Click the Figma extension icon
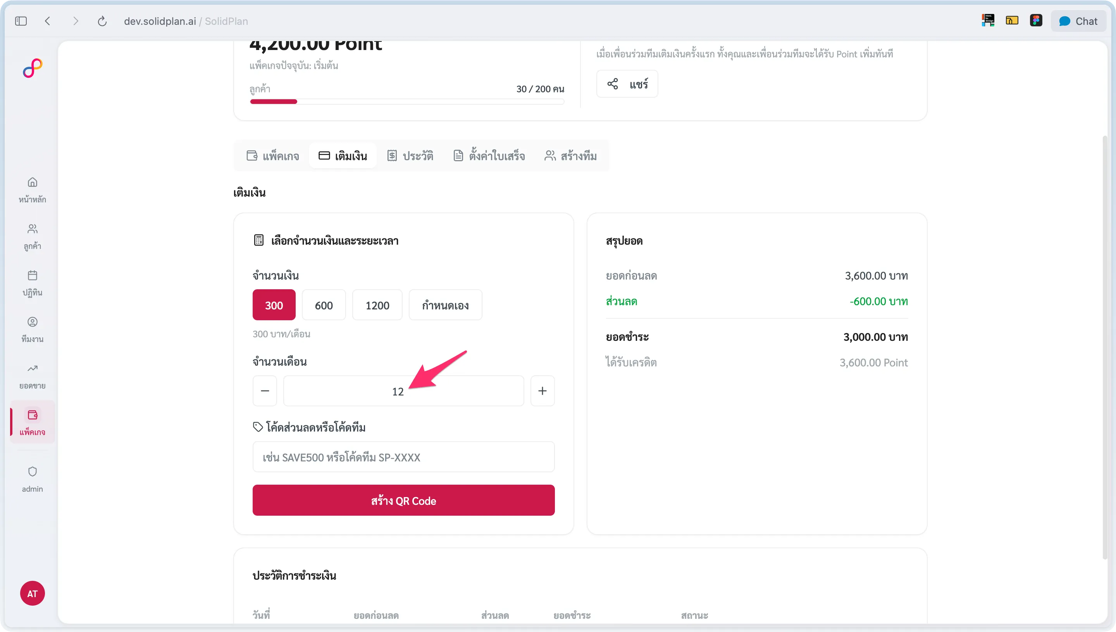 pyautogui.click(x=1036, y=21)
